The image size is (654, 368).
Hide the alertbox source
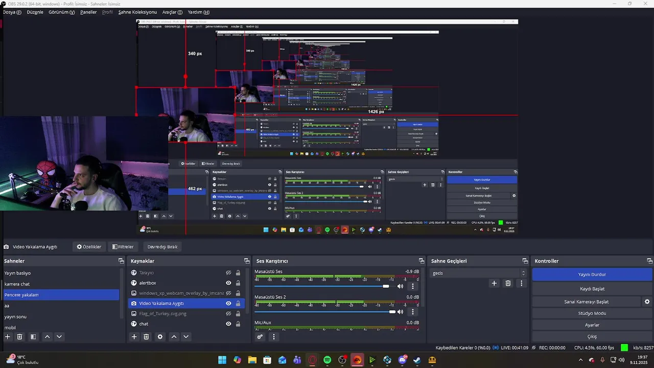tap(228, 283)
